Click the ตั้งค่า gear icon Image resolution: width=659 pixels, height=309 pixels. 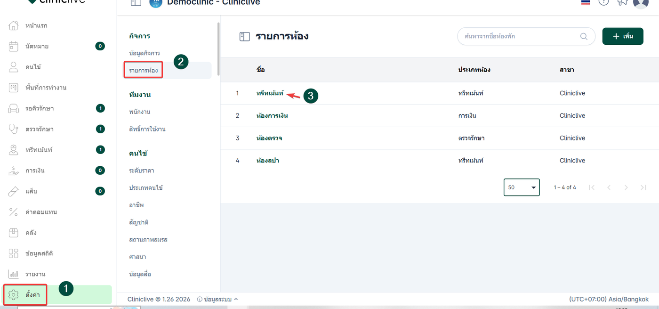coord(14,295)
